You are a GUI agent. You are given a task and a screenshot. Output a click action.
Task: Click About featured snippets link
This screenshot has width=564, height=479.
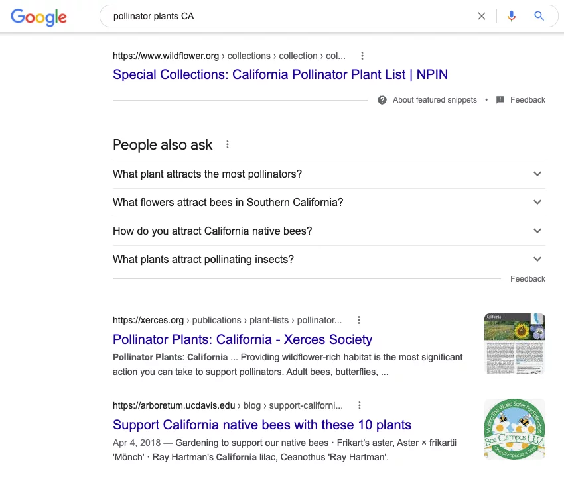point(435,100)
